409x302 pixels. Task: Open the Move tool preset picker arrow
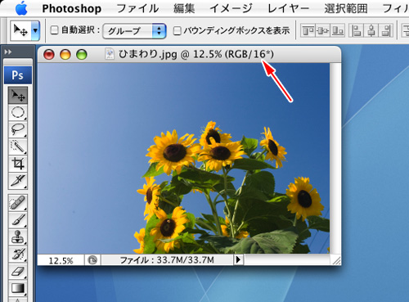pyautogui.click(x=35, y=30)
